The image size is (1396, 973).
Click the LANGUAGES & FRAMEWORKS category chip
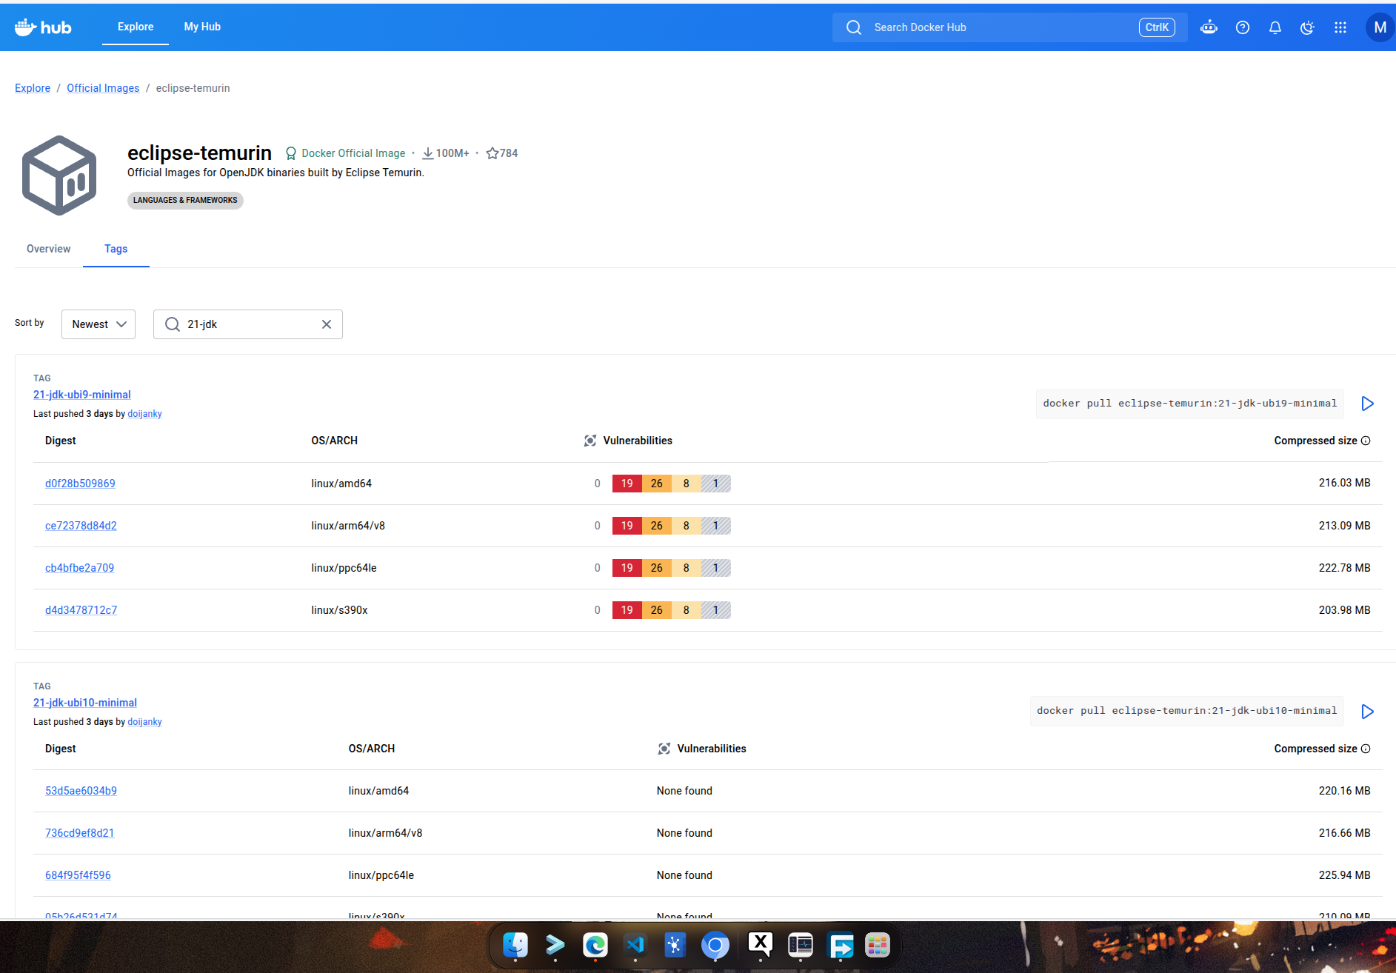[x=185, y=200]
